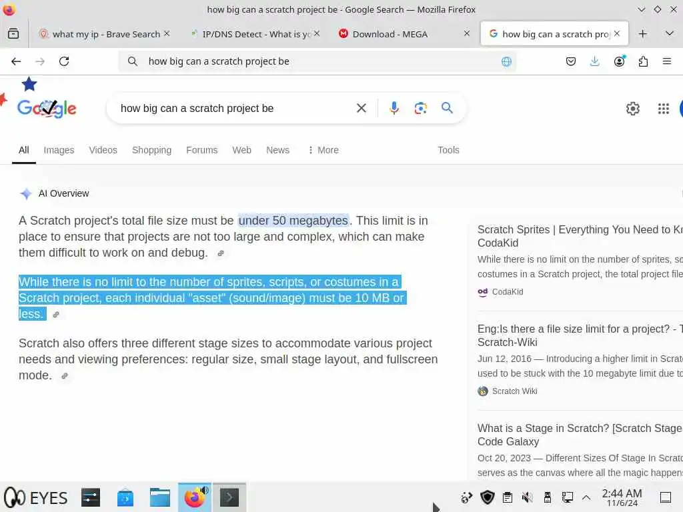Image resolution: width=683 pixels, height=512 pixels.
Task: Open the Images results tab
Action: (x=59, y=150)
